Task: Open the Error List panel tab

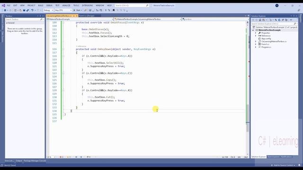Action: click(x=9, y=161)
